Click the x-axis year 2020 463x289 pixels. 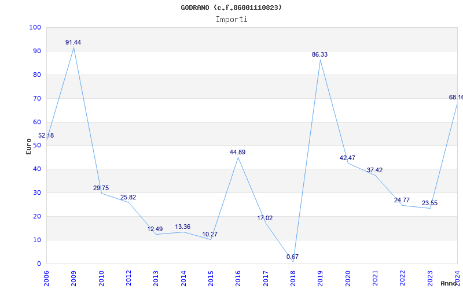pos(348,279)
